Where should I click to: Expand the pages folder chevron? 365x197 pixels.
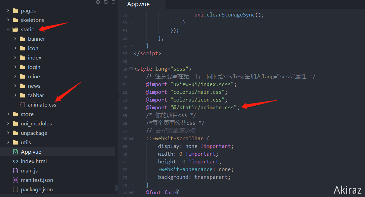[8, 11]
